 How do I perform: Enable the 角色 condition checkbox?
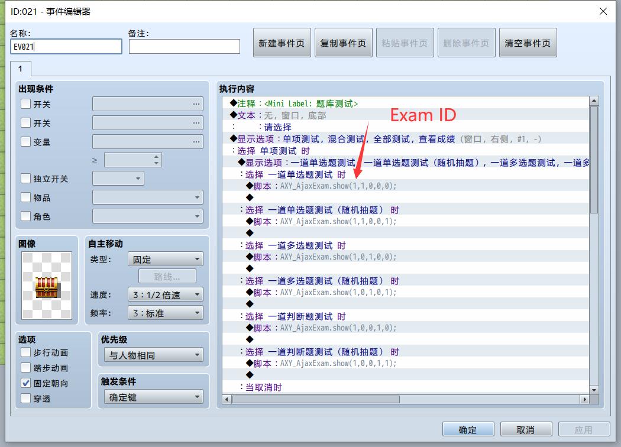(26, 216)
